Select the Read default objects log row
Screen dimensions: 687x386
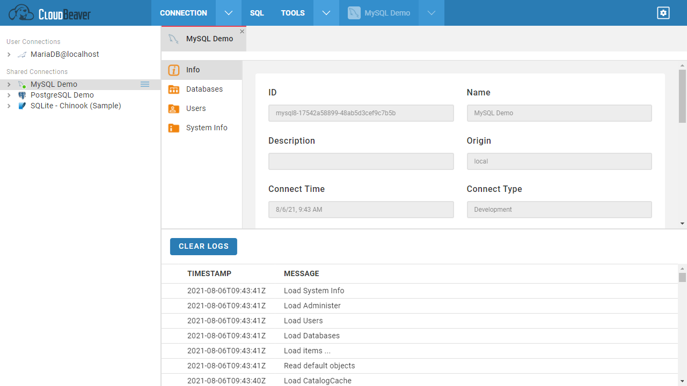click(420, 366)
